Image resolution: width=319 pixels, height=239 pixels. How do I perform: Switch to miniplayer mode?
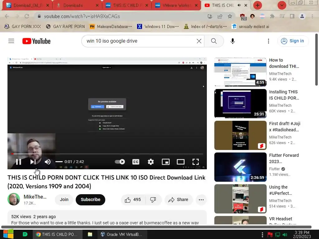pos(166,162)
